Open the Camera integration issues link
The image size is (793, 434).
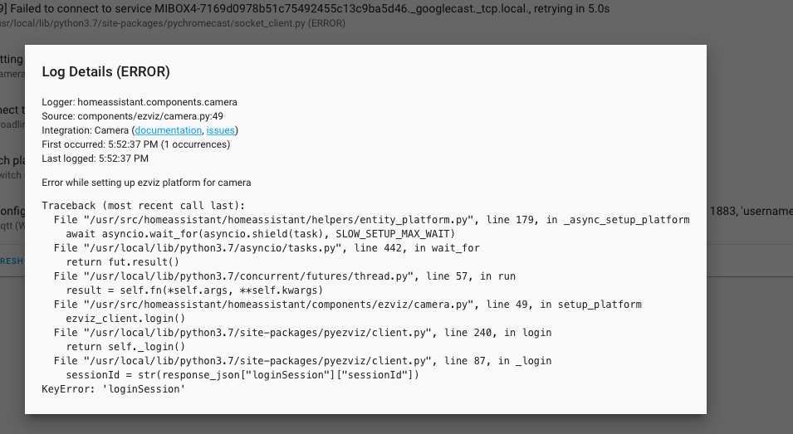tap(221, 130)
